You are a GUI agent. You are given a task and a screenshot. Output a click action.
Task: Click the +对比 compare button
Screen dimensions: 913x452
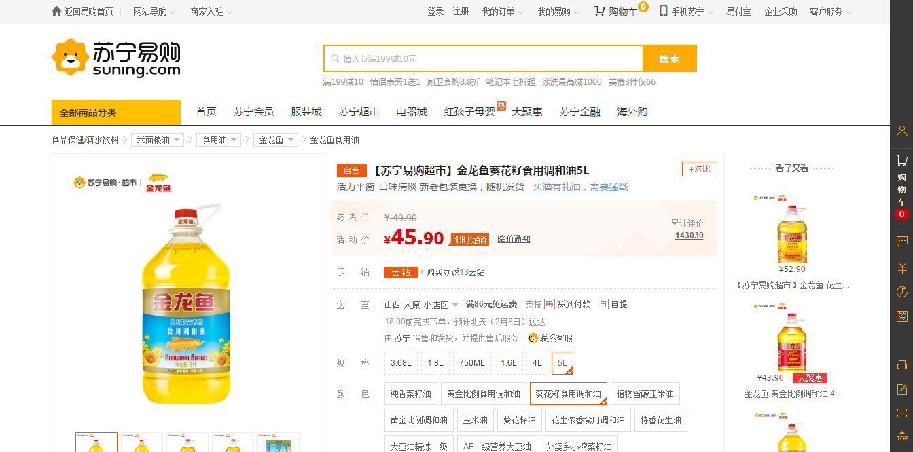700,169
